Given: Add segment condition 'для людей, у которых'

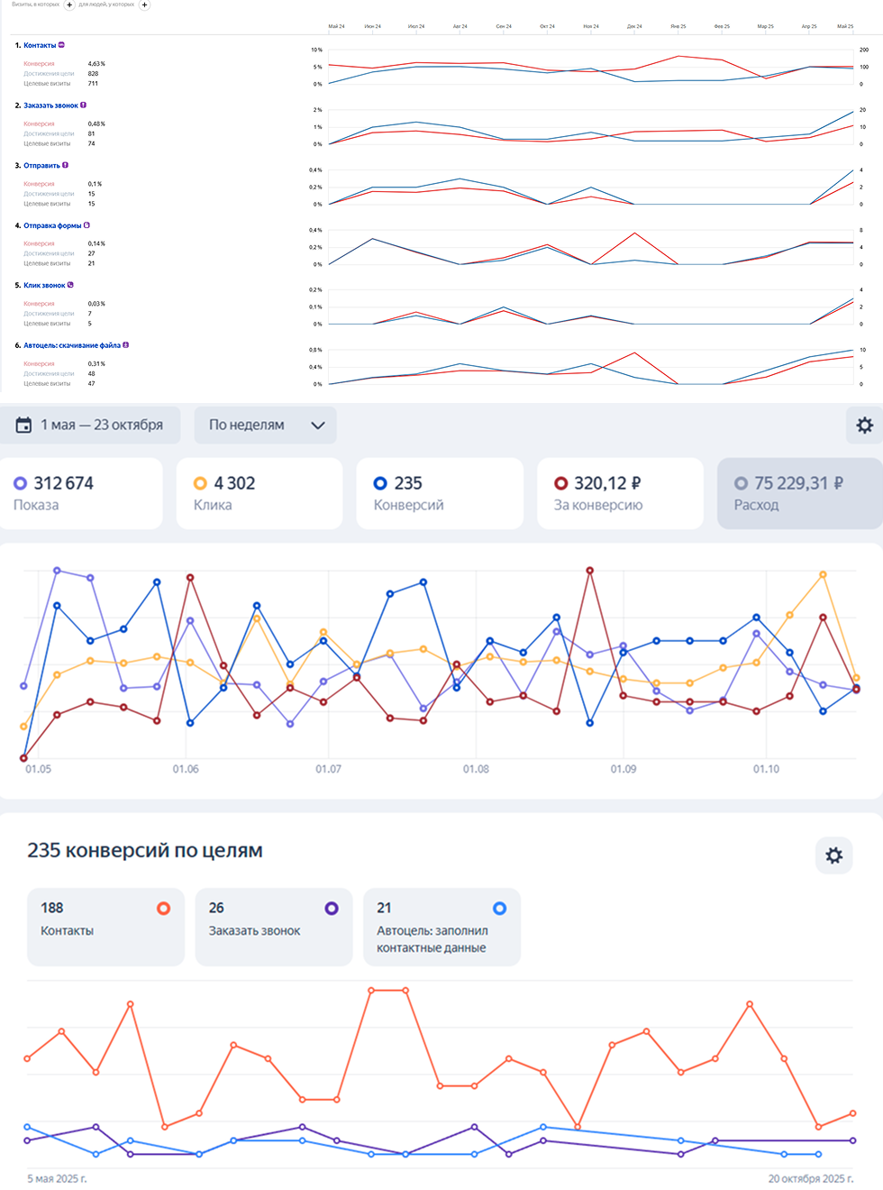Looking at the screenshot, I should [x=144, y=5].
